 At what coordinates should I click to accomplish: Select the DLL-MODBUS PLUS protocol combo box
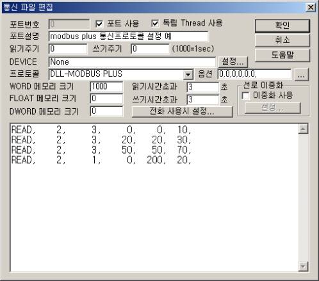pyautogui.click(x=121, y=74)
